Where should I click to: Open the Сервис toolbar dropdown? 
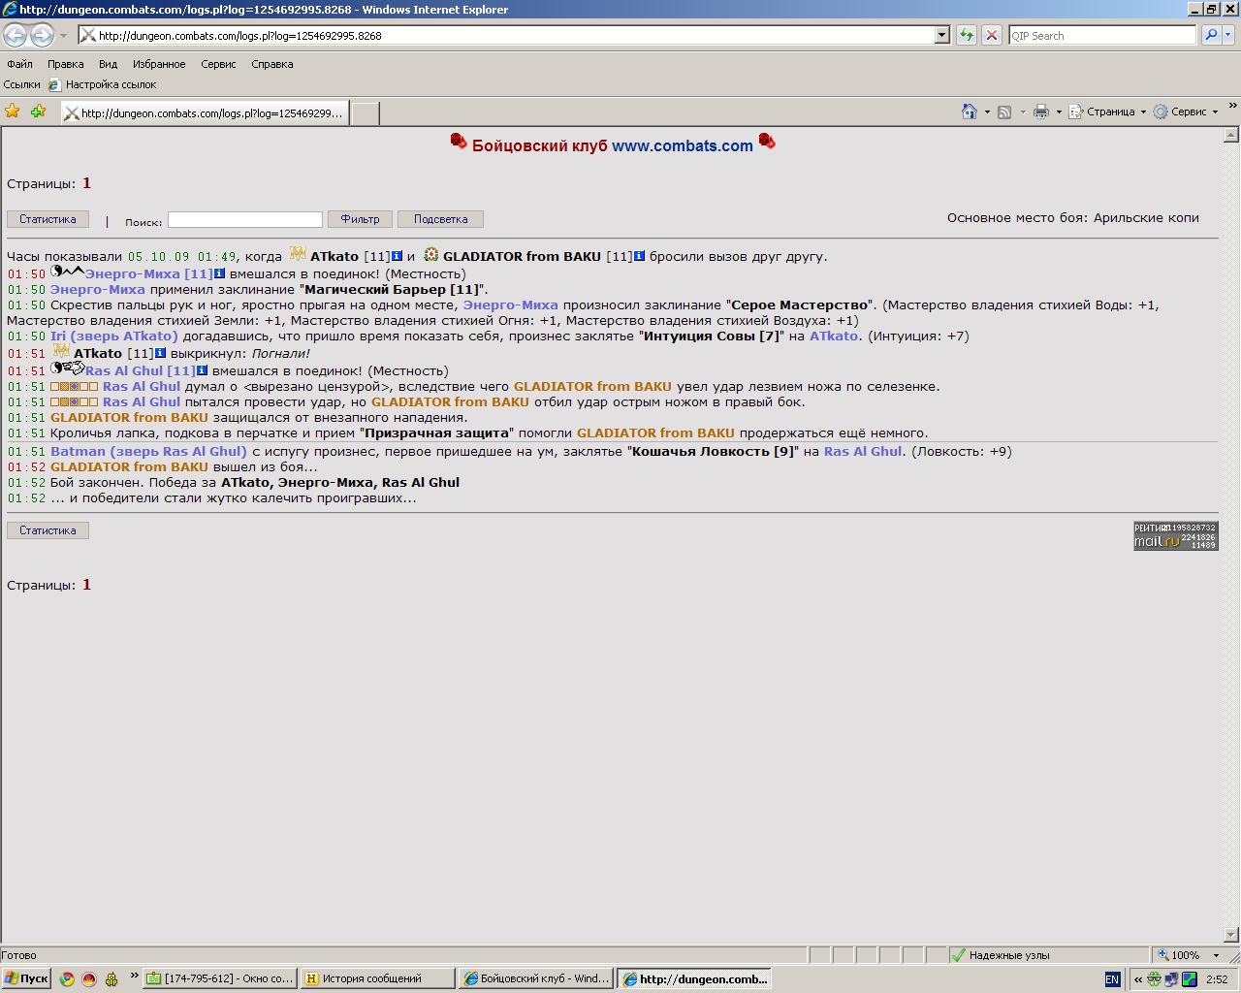(1185, 112)
